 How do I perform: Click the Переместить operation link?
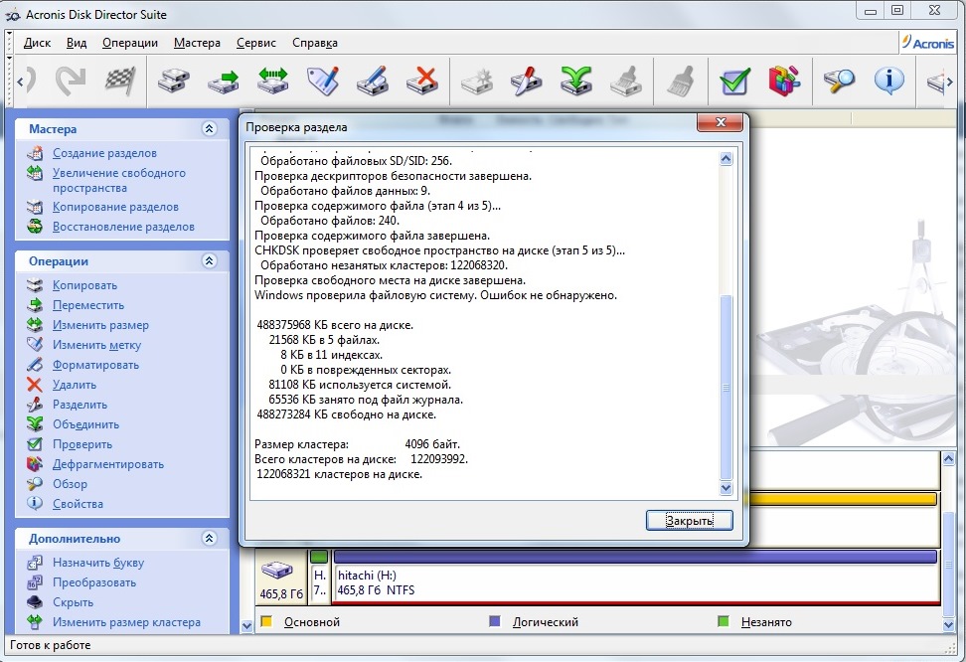pyautogui.click(x=88, y=305)
